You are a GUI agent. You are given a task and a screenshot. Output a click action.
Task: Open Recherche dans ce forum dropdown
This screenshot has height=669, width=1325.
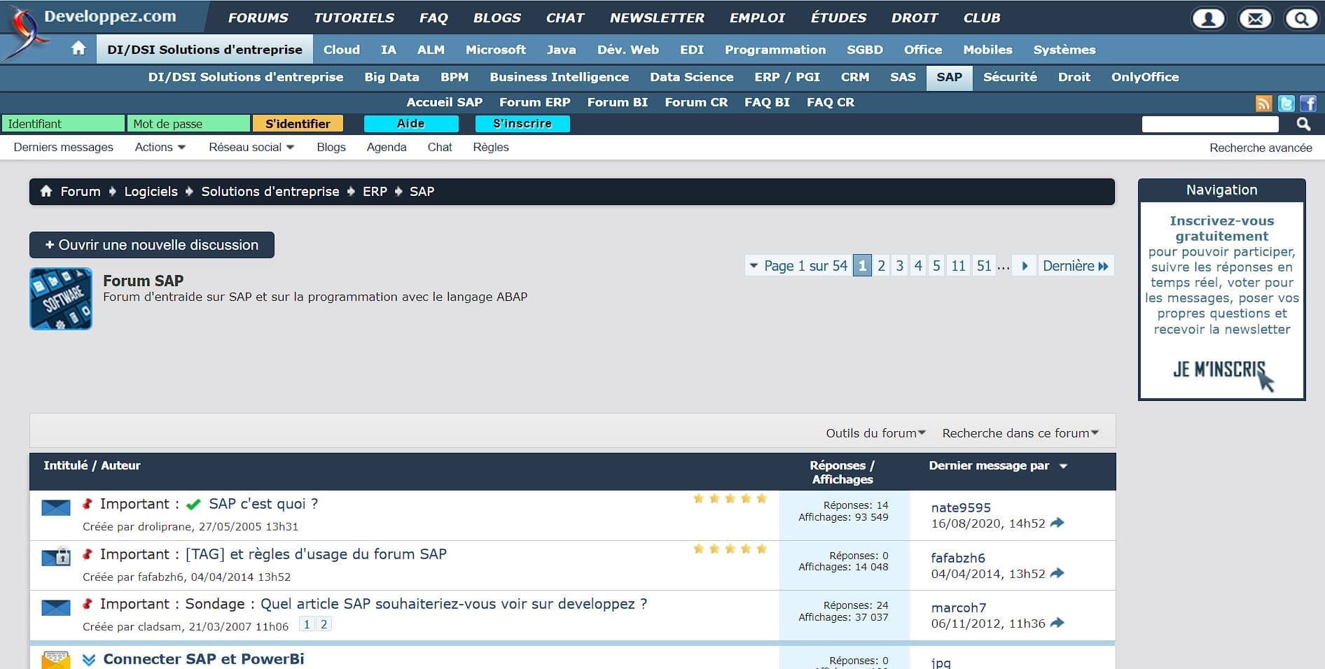point(1020,433)
